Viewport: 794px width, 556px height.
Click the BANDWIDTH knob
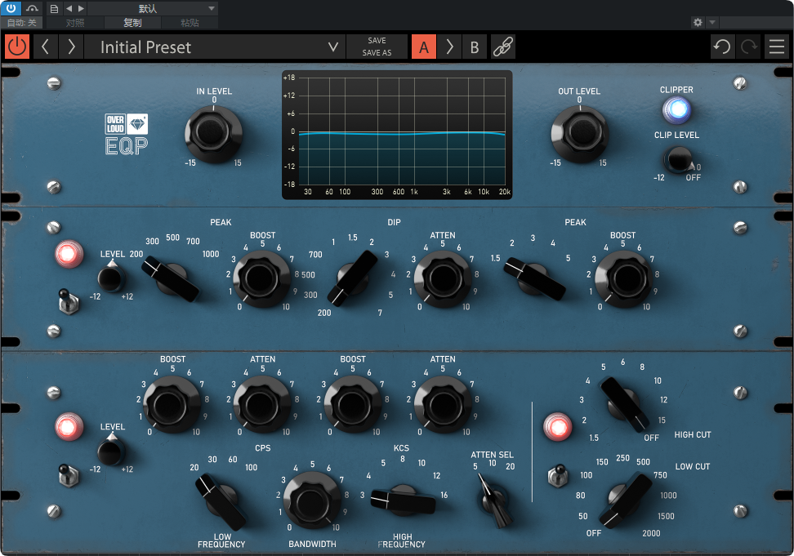click(x=311, y=500)
